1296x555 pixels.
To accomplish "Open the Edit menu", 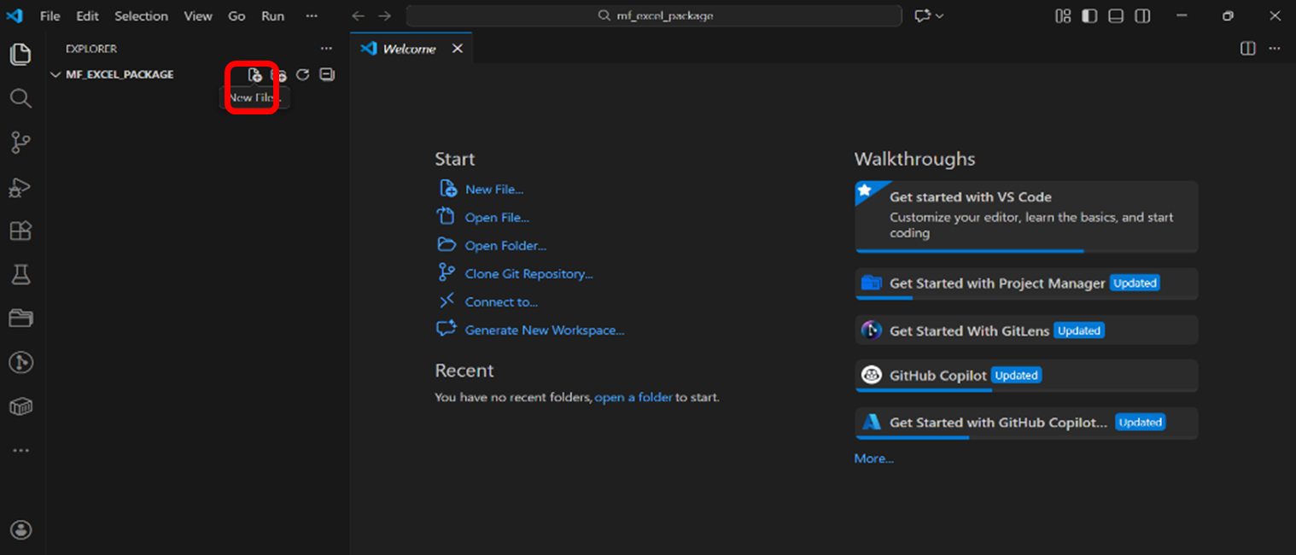I will (87, 16).
